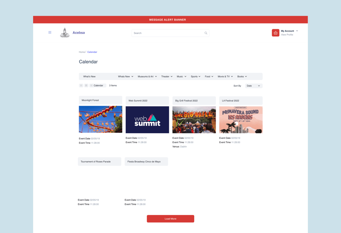This screenshot has height=233, width=341.
Task: Open the Primavera Sound LA Festival image
Action: (x=241, y=120)
